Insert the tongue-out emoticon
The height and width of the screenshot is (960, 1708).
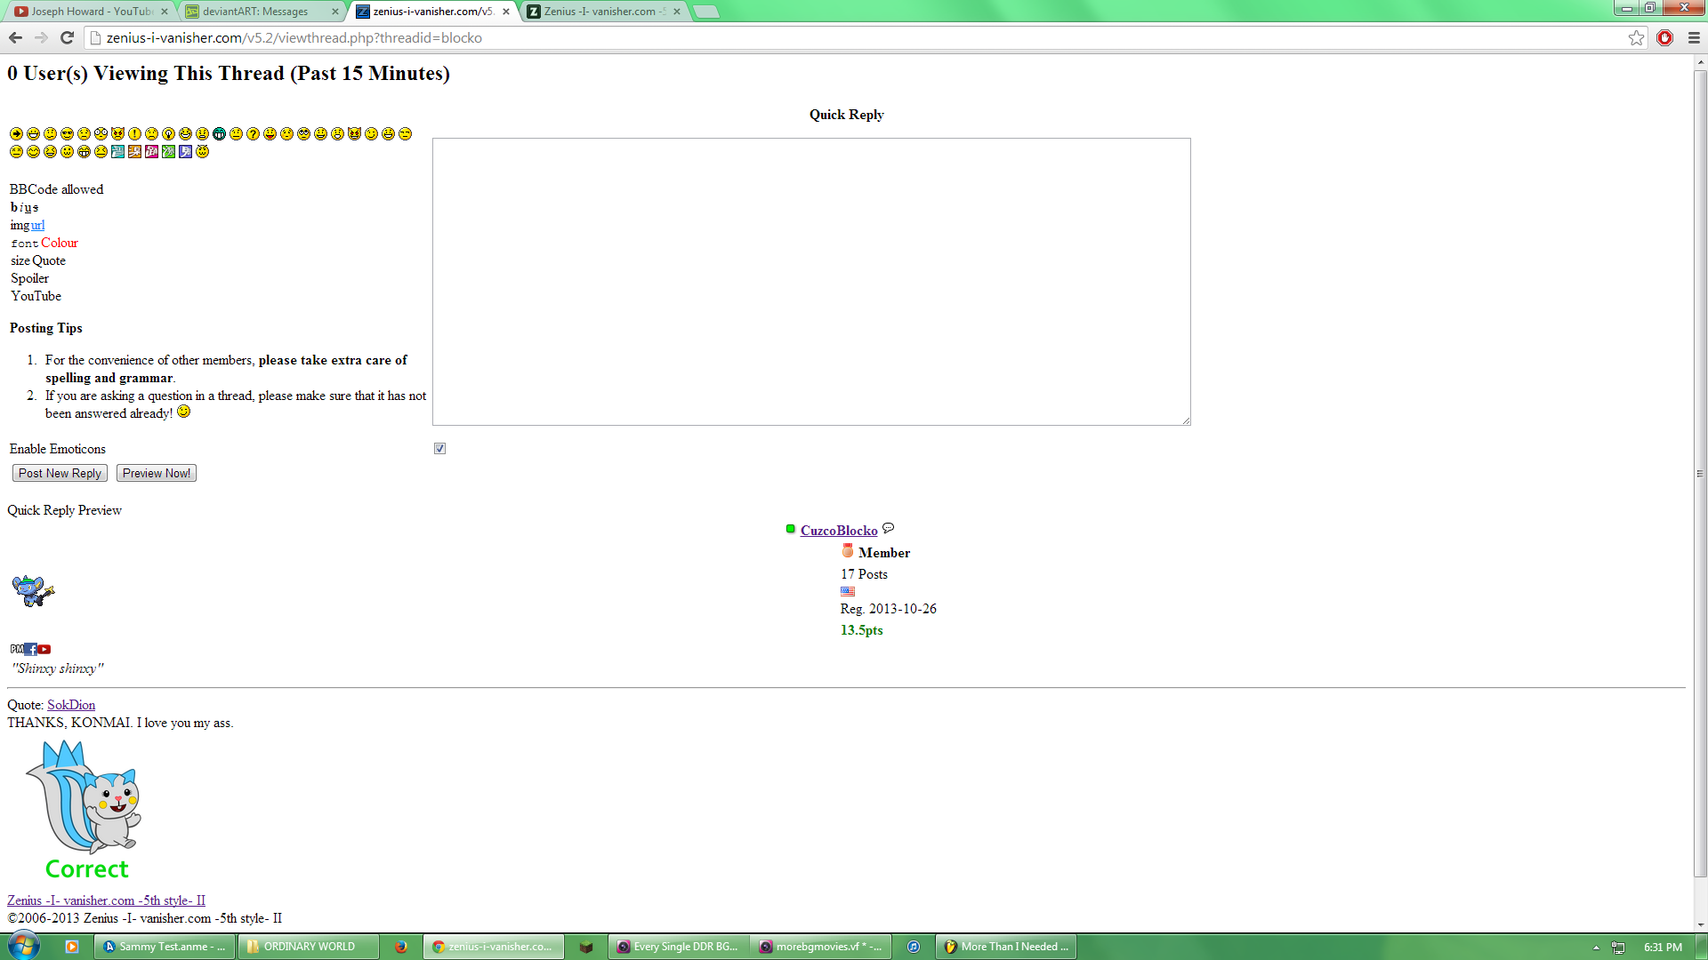[x=270, y=133]
